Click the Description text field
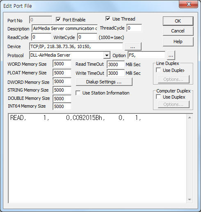This screenshot has width=201, height=212. (64, 28)
